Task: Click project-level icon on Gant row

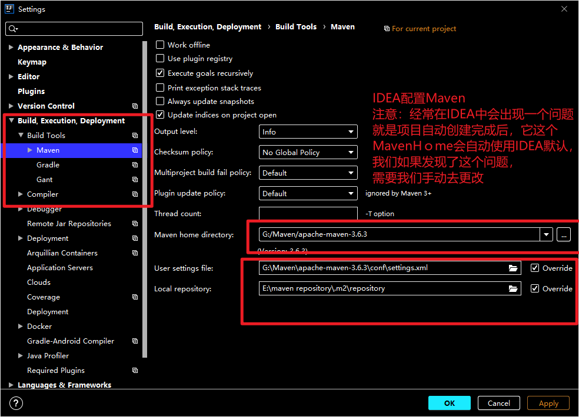Action: pos(135,180)
